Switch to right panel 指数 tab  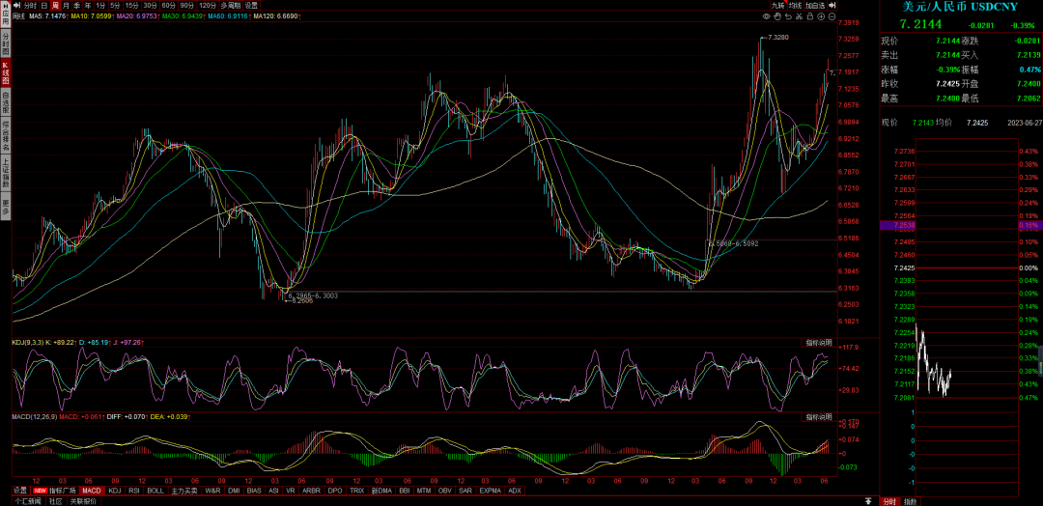[911, 501]
